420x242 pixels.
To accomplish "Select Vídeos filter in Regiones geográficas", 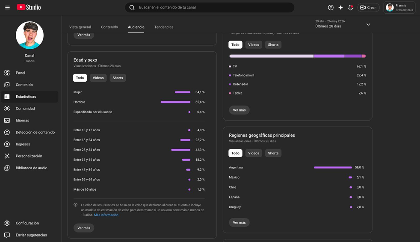I will pos(253,153).
